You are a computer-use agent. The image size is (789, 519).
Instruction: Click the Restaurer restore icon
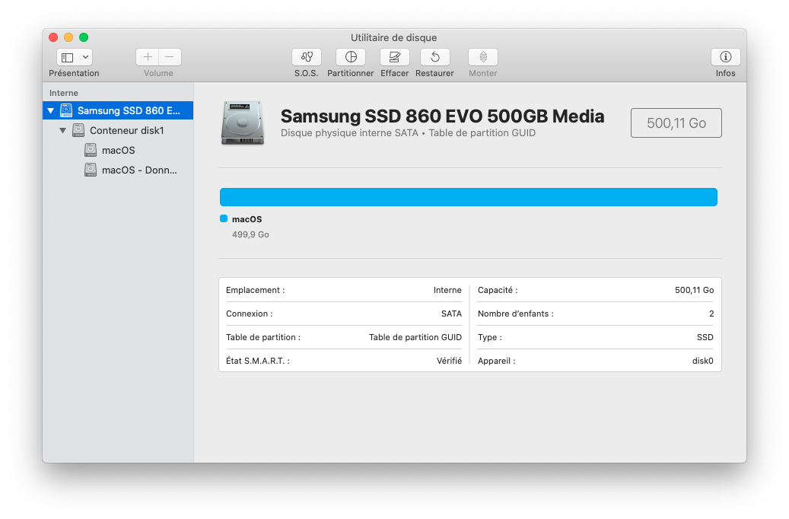434,57
